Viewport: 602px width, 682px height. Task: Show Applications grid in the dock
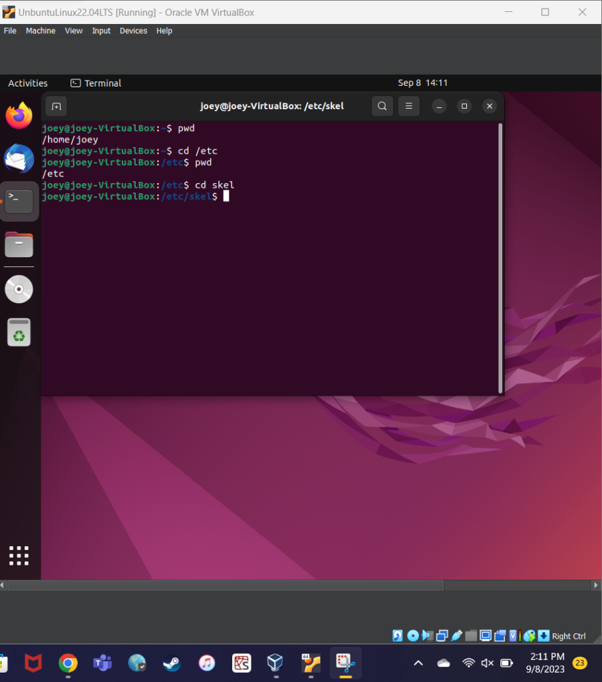(19, 555)
